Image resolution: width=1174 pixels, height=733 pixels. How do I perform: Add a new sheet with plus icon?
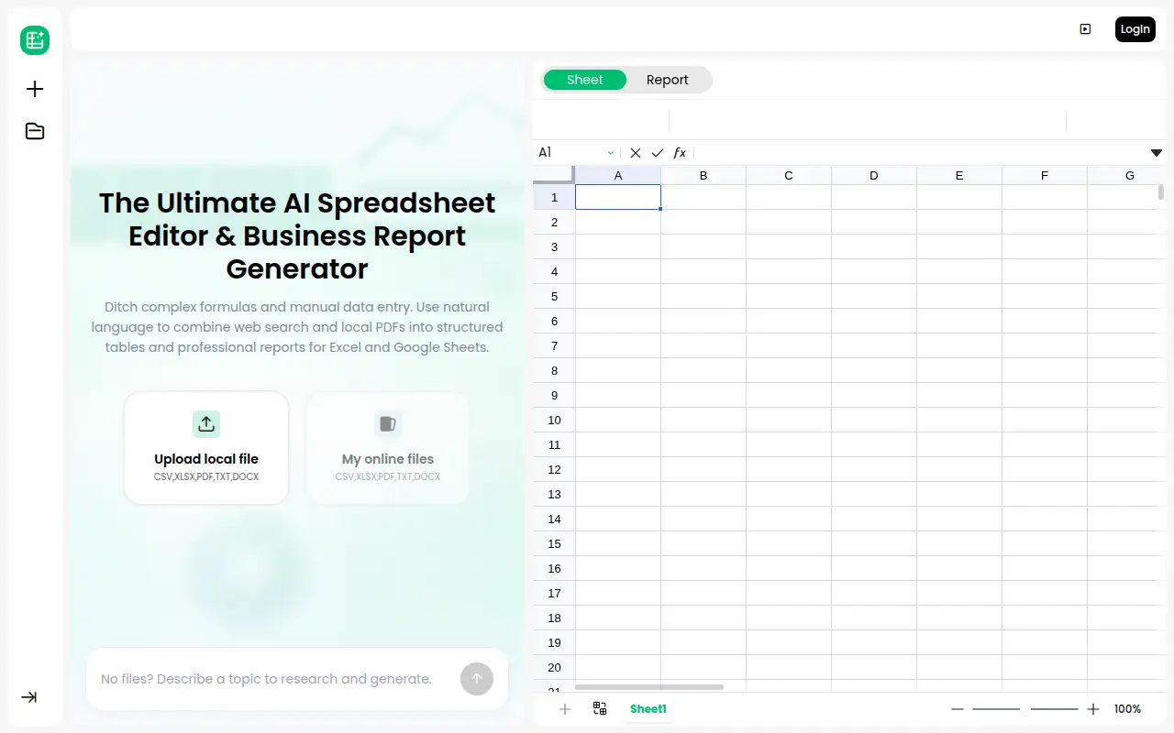pyautogui.click(x=565, y=709)
